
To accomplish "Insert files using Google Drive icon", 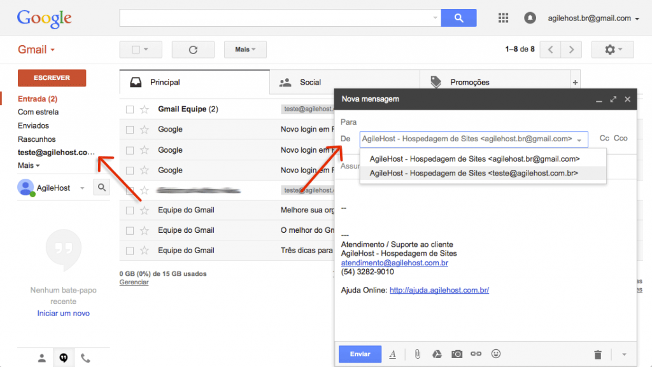I will point(437,354).
